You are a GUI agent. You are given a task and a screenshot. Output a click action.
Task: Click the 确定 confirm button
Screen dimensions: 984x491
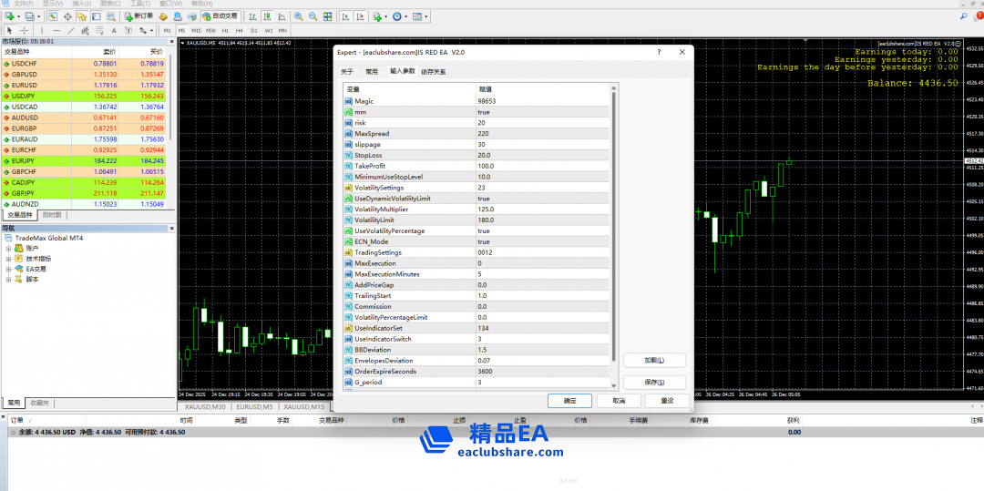tap(569, 401)
